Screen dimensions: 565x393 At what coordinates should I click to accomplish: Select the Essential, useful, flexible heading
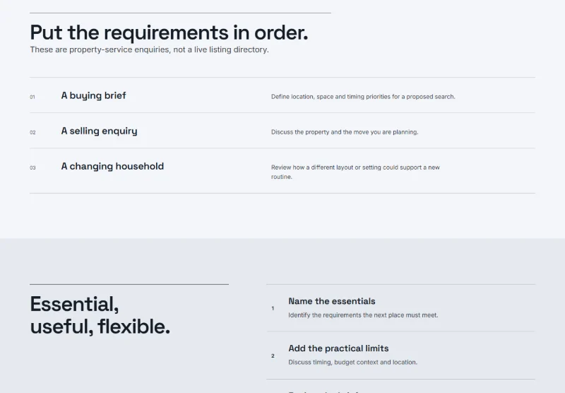[100, 315]
